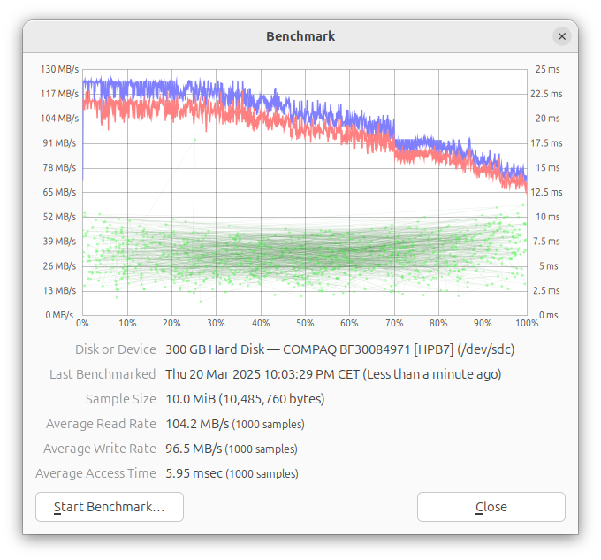Click the 130 MB/s axis label
Screen dimensions: 601x560
(x=59, y=69)
